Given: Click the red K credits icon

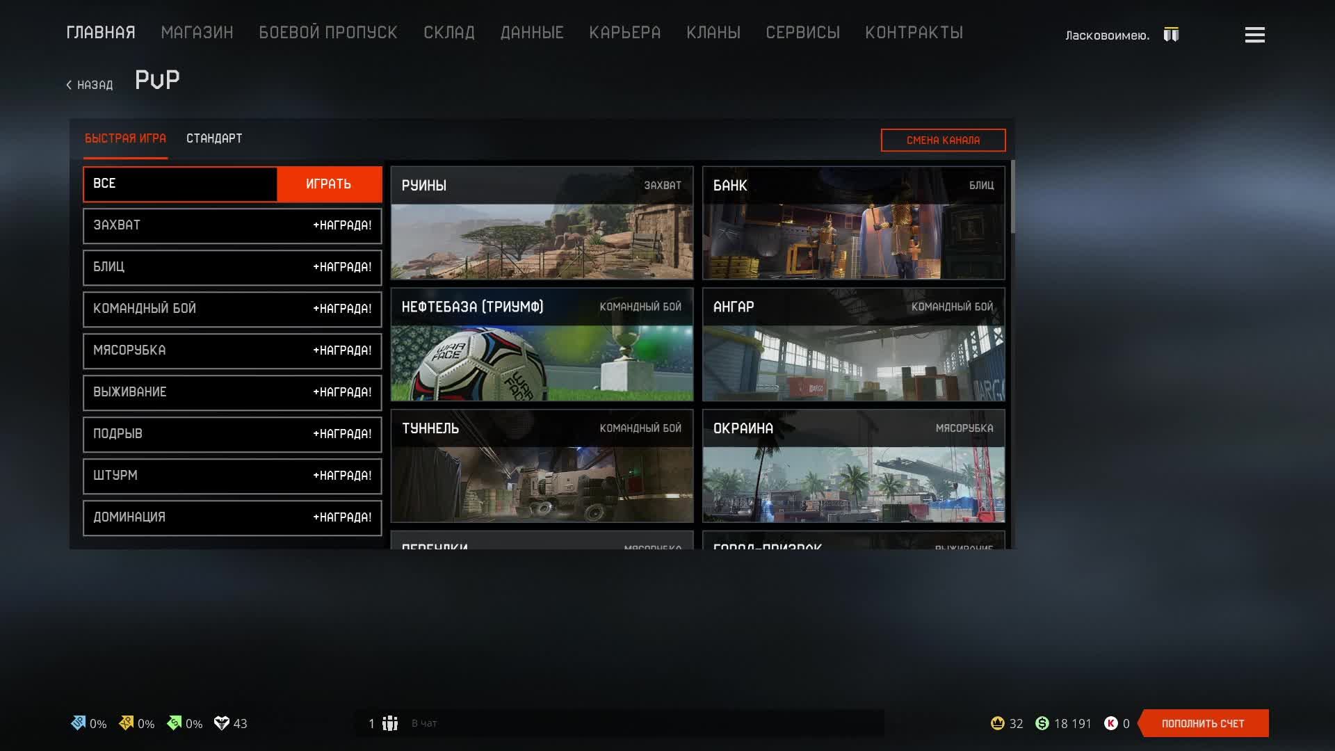Looking at the screenshot, I should (x=1110, y=723).
